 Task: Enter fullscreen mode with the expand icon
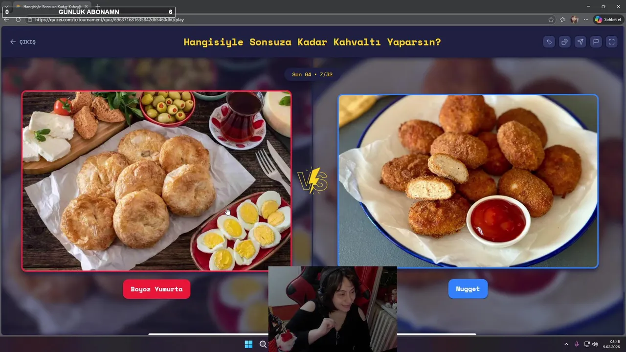(611, 42)
